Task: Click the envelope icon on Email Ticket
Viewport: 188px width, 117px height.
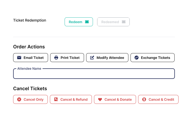Action: click(19, 58)
